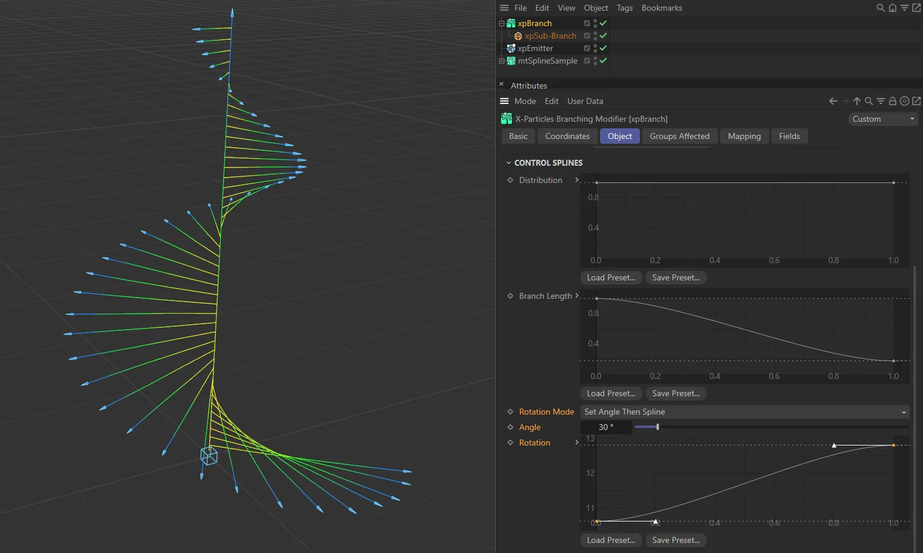
Task: Expand the mtSplineSample hierarchy
Action: pyautogui.click(x=501, y=61)
